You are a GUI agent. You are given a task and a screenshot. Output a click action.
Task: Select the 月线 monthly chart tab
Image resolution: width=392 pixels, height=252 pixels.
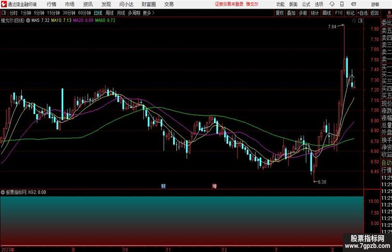(121, 13)
